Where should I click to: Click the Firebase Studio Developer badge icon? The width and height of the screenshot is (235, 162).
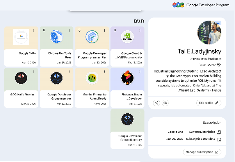127,78
